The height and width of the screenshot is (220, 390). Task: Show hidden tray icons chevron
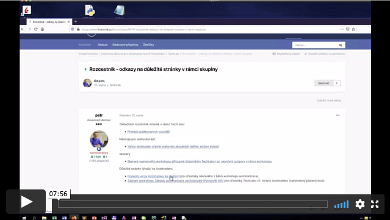pos(361,218)
